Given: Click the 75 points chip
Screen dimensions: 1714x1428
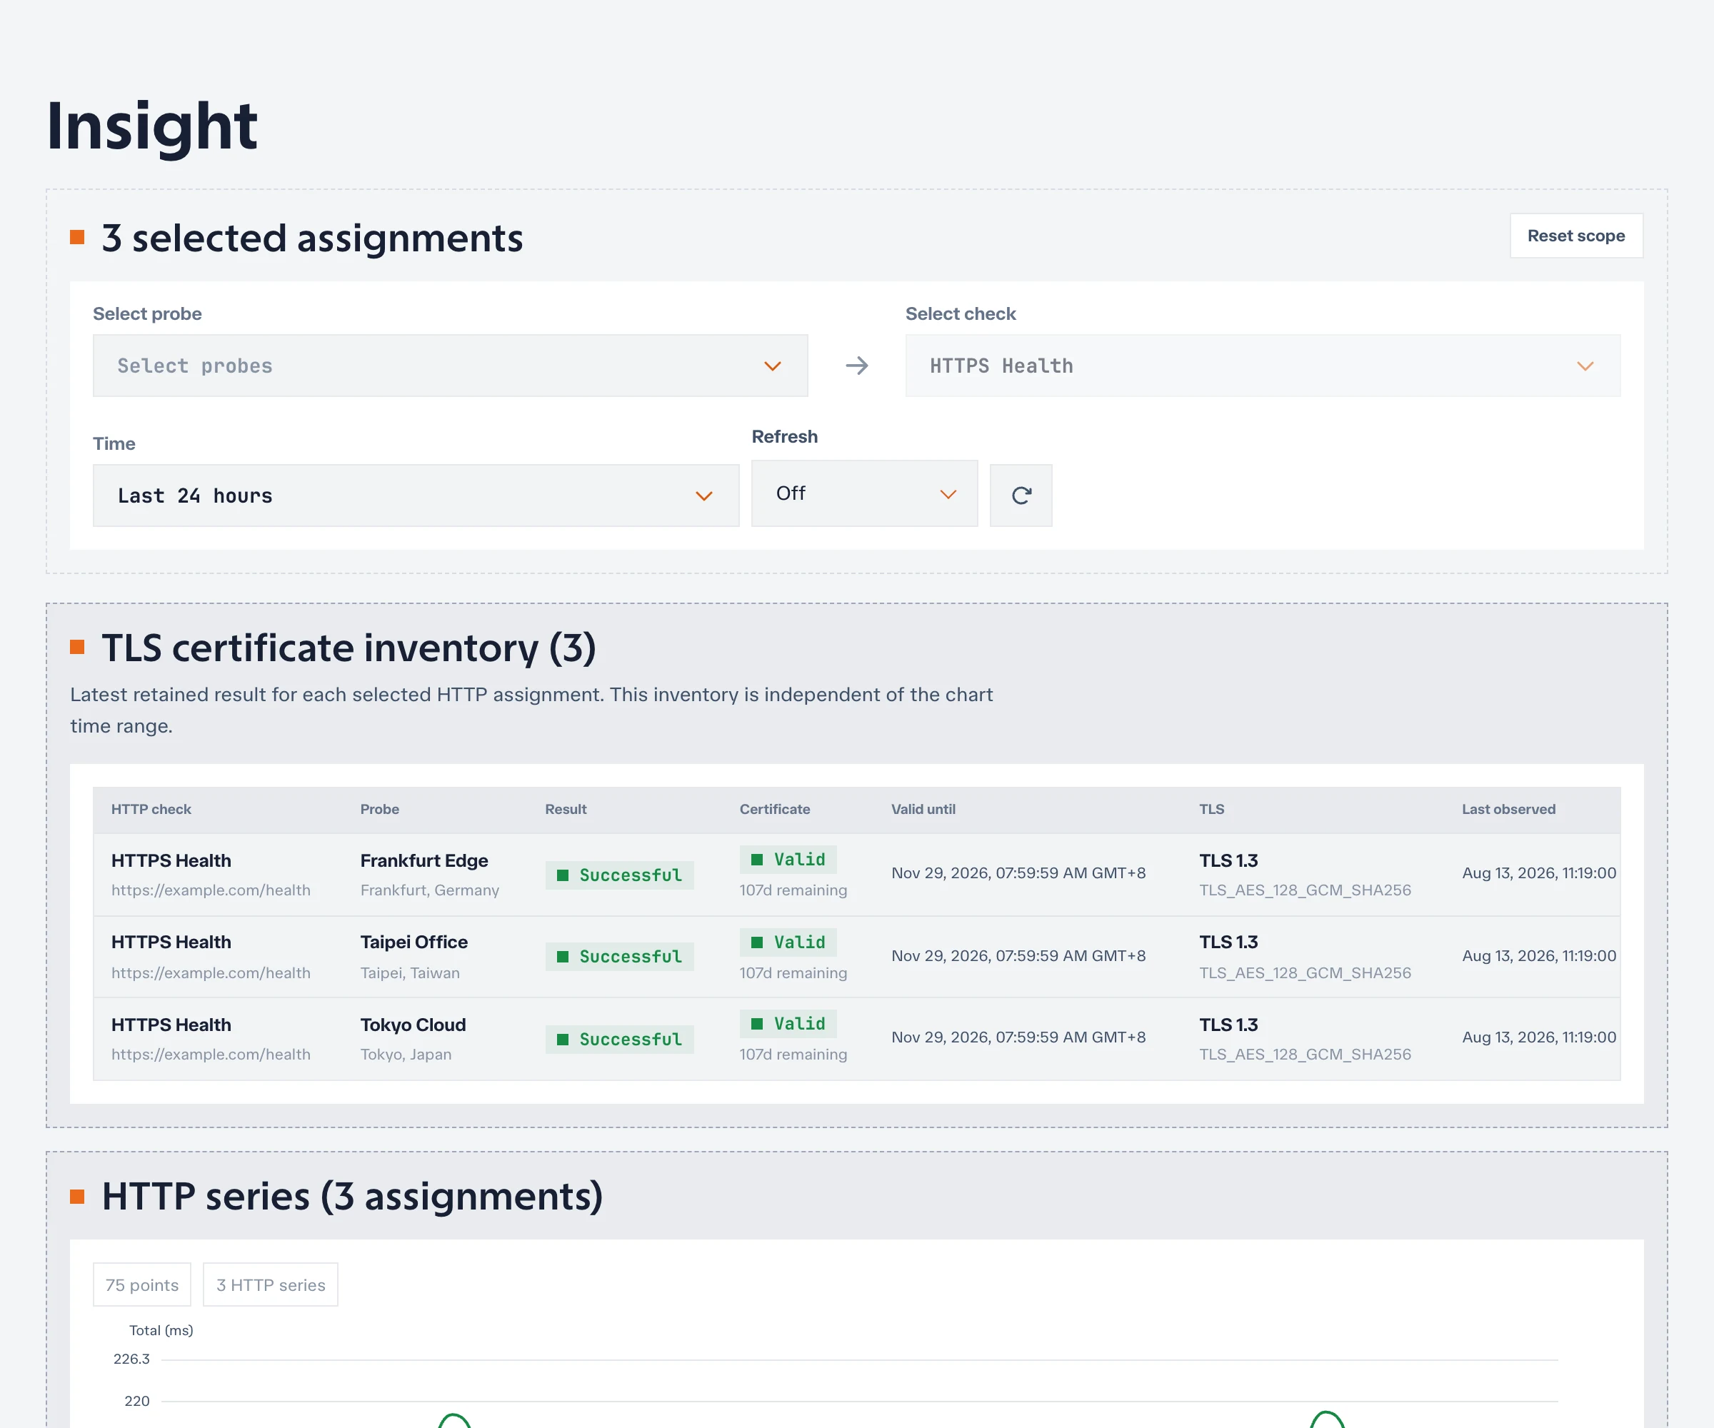Looking at the screenshot, I should pos(142,1284).
